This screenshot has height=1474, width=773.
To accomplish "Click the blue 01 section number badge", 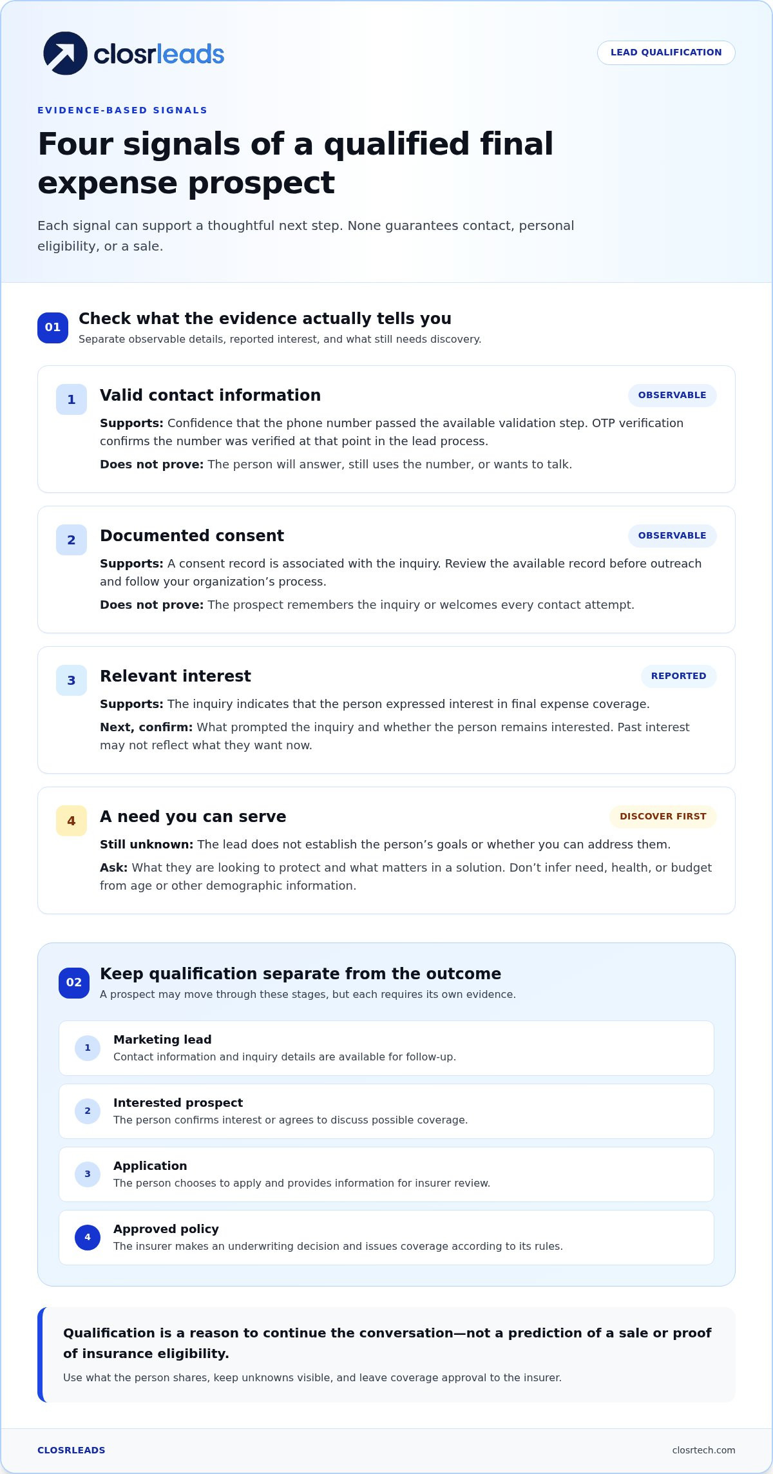I will tap(53, 327).
